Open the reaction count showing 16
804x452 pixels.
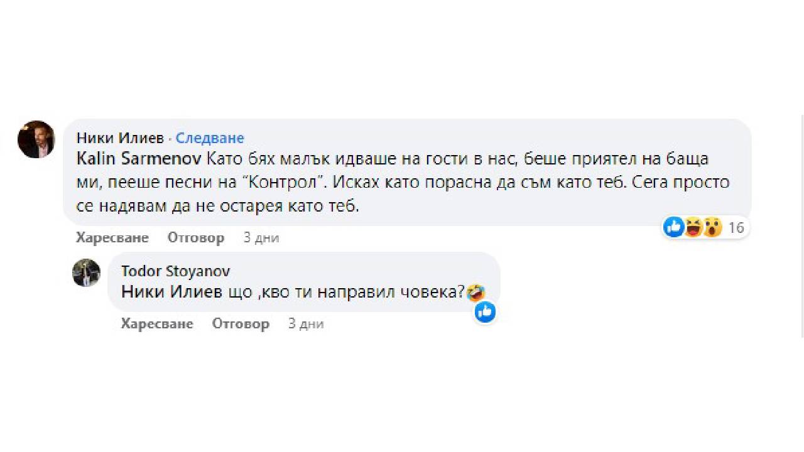pyautogui.click(x=736, y=227)
